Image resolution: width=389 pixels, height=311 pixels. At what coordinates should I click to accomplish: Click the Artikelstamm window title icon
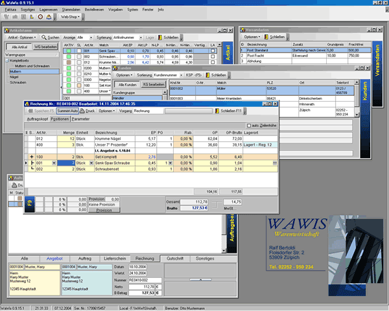pyautogui.click(x=6, y=30)
